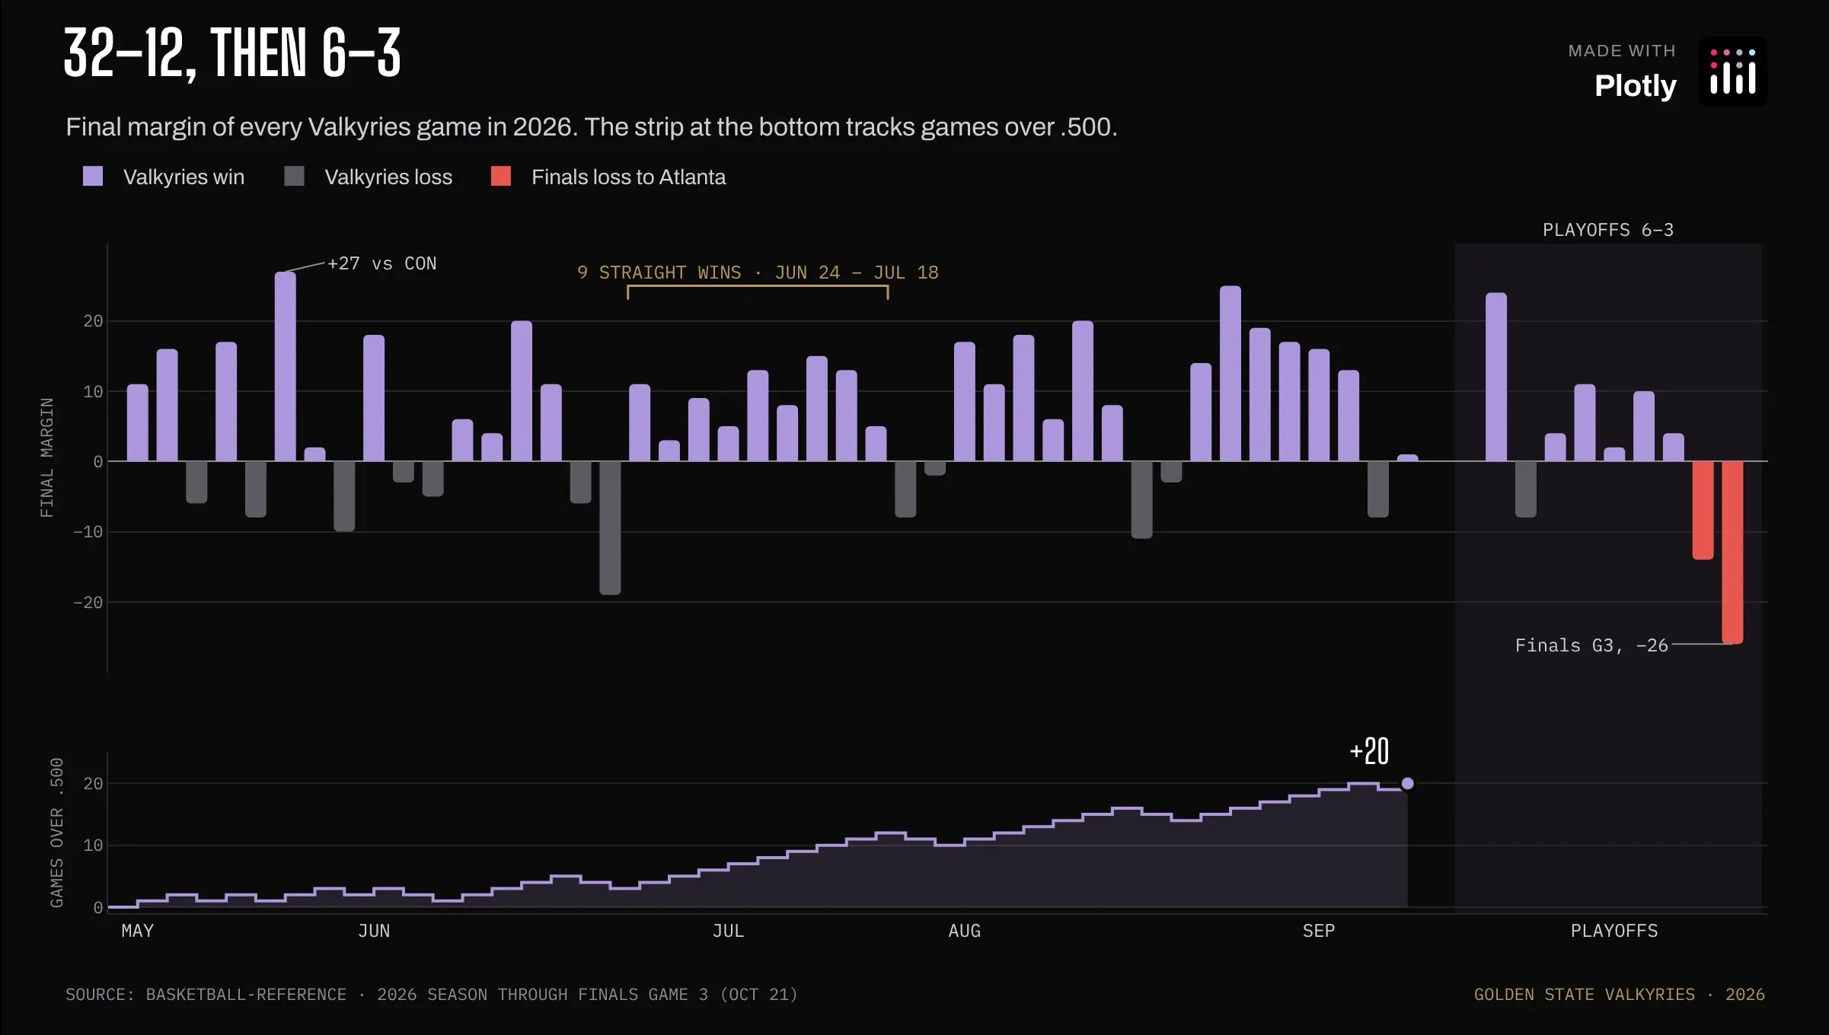Viewport: 1829px width, 1035px height.
Task: Click the 'PLAYOFFS' x-axis label
Action: click(1614, 931)
